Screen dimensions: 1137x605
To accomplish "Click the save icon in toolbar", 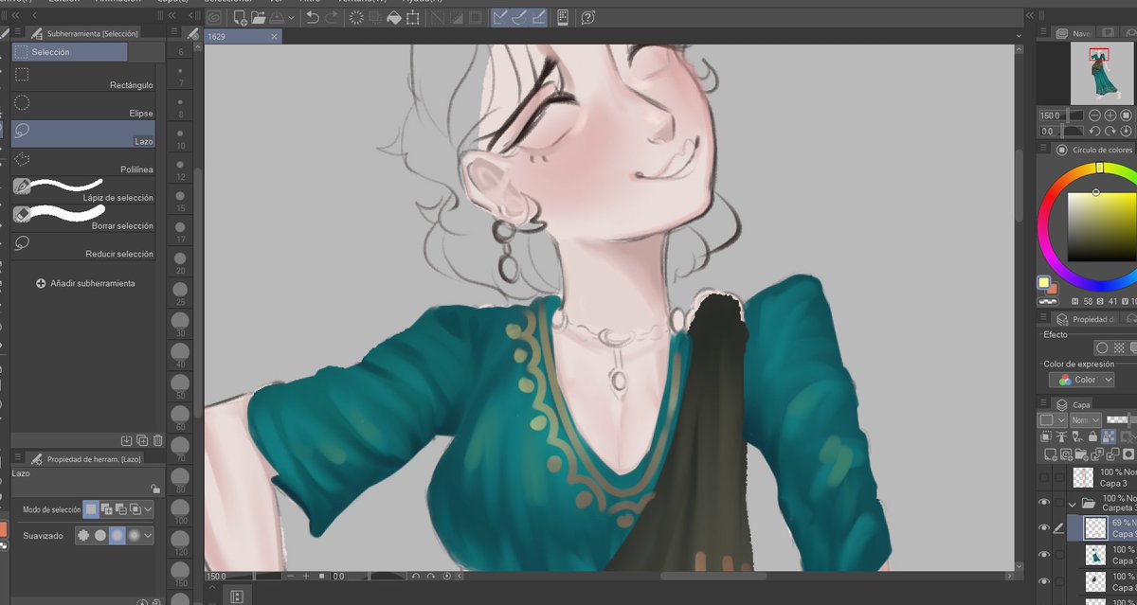I will 277,17.
